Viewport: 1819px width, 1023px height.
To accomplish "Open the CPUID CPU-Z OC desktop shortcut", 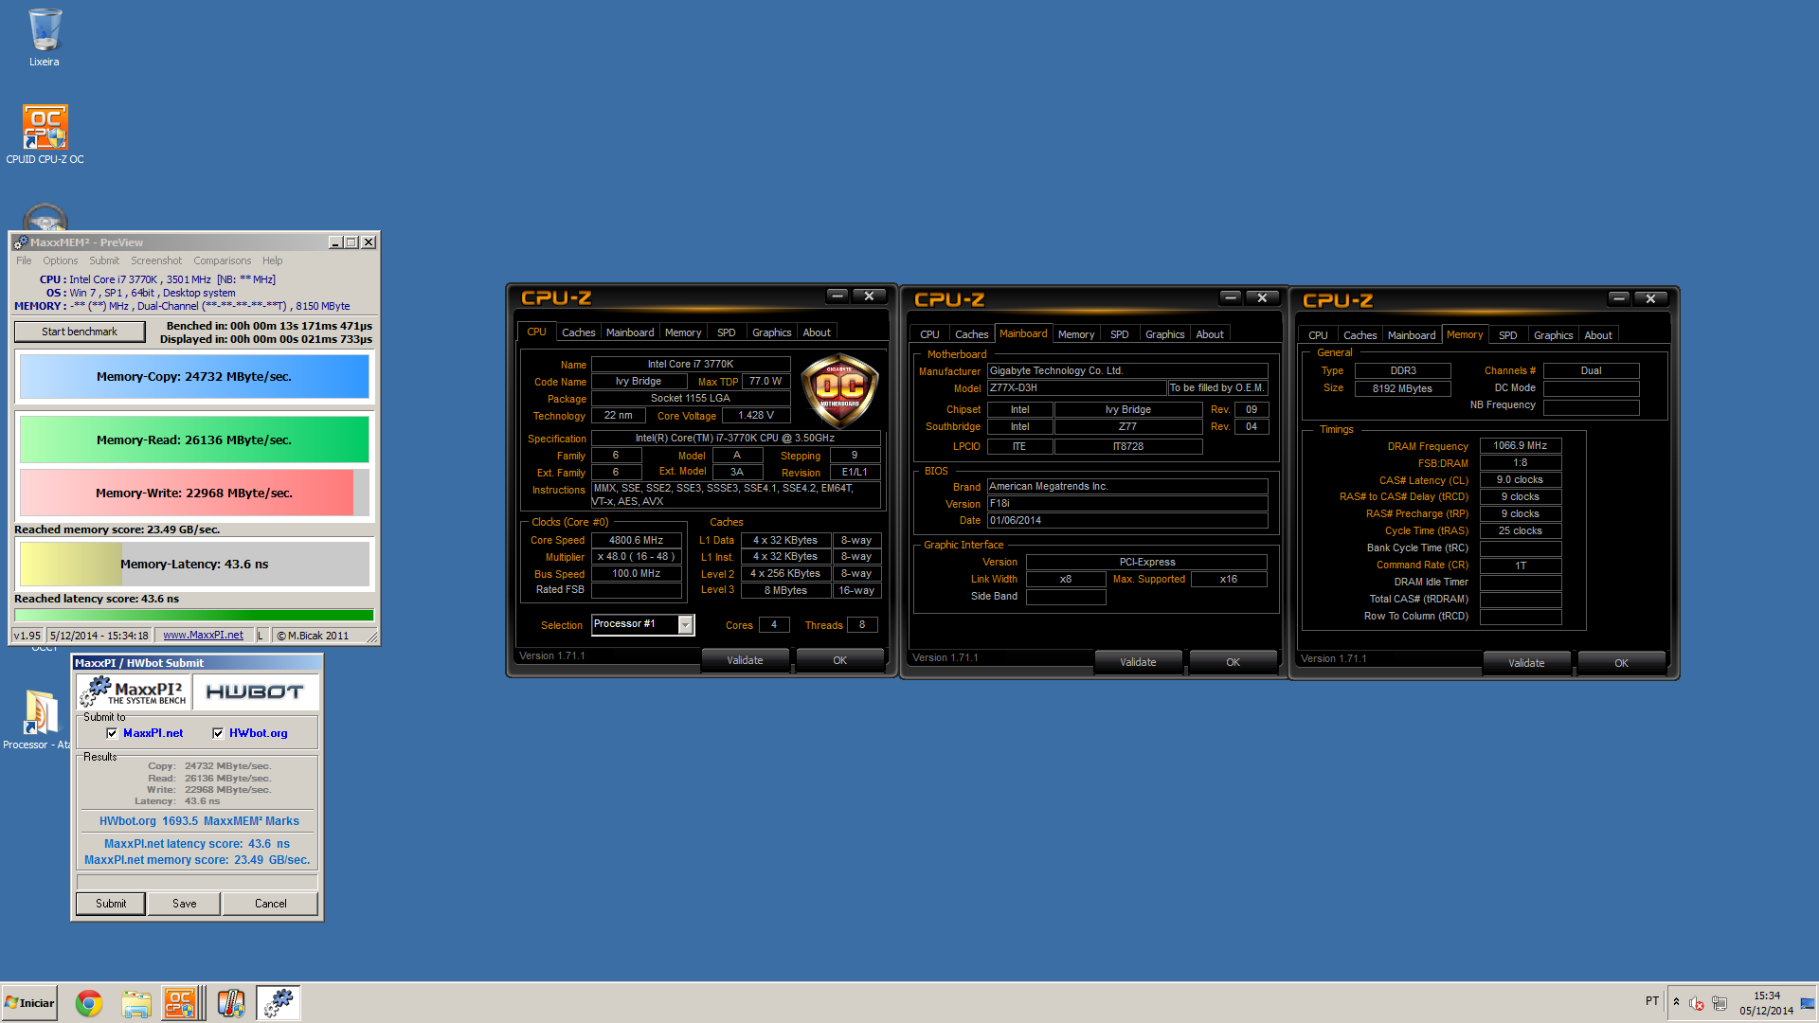I will pos(45,135).
